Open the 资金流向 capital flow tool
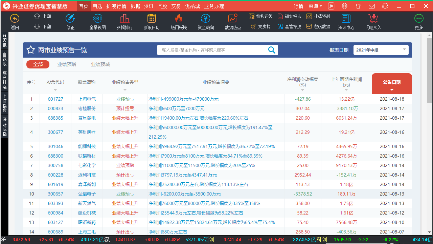 [206, 20]
